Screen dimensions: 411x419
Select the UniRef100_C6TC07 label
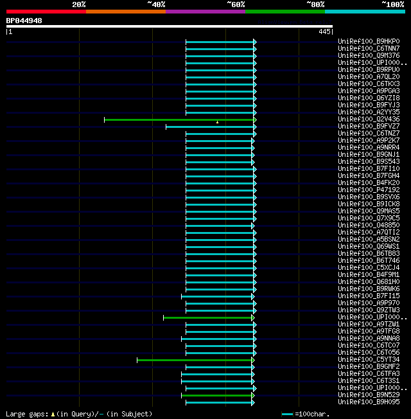point(369,345)
